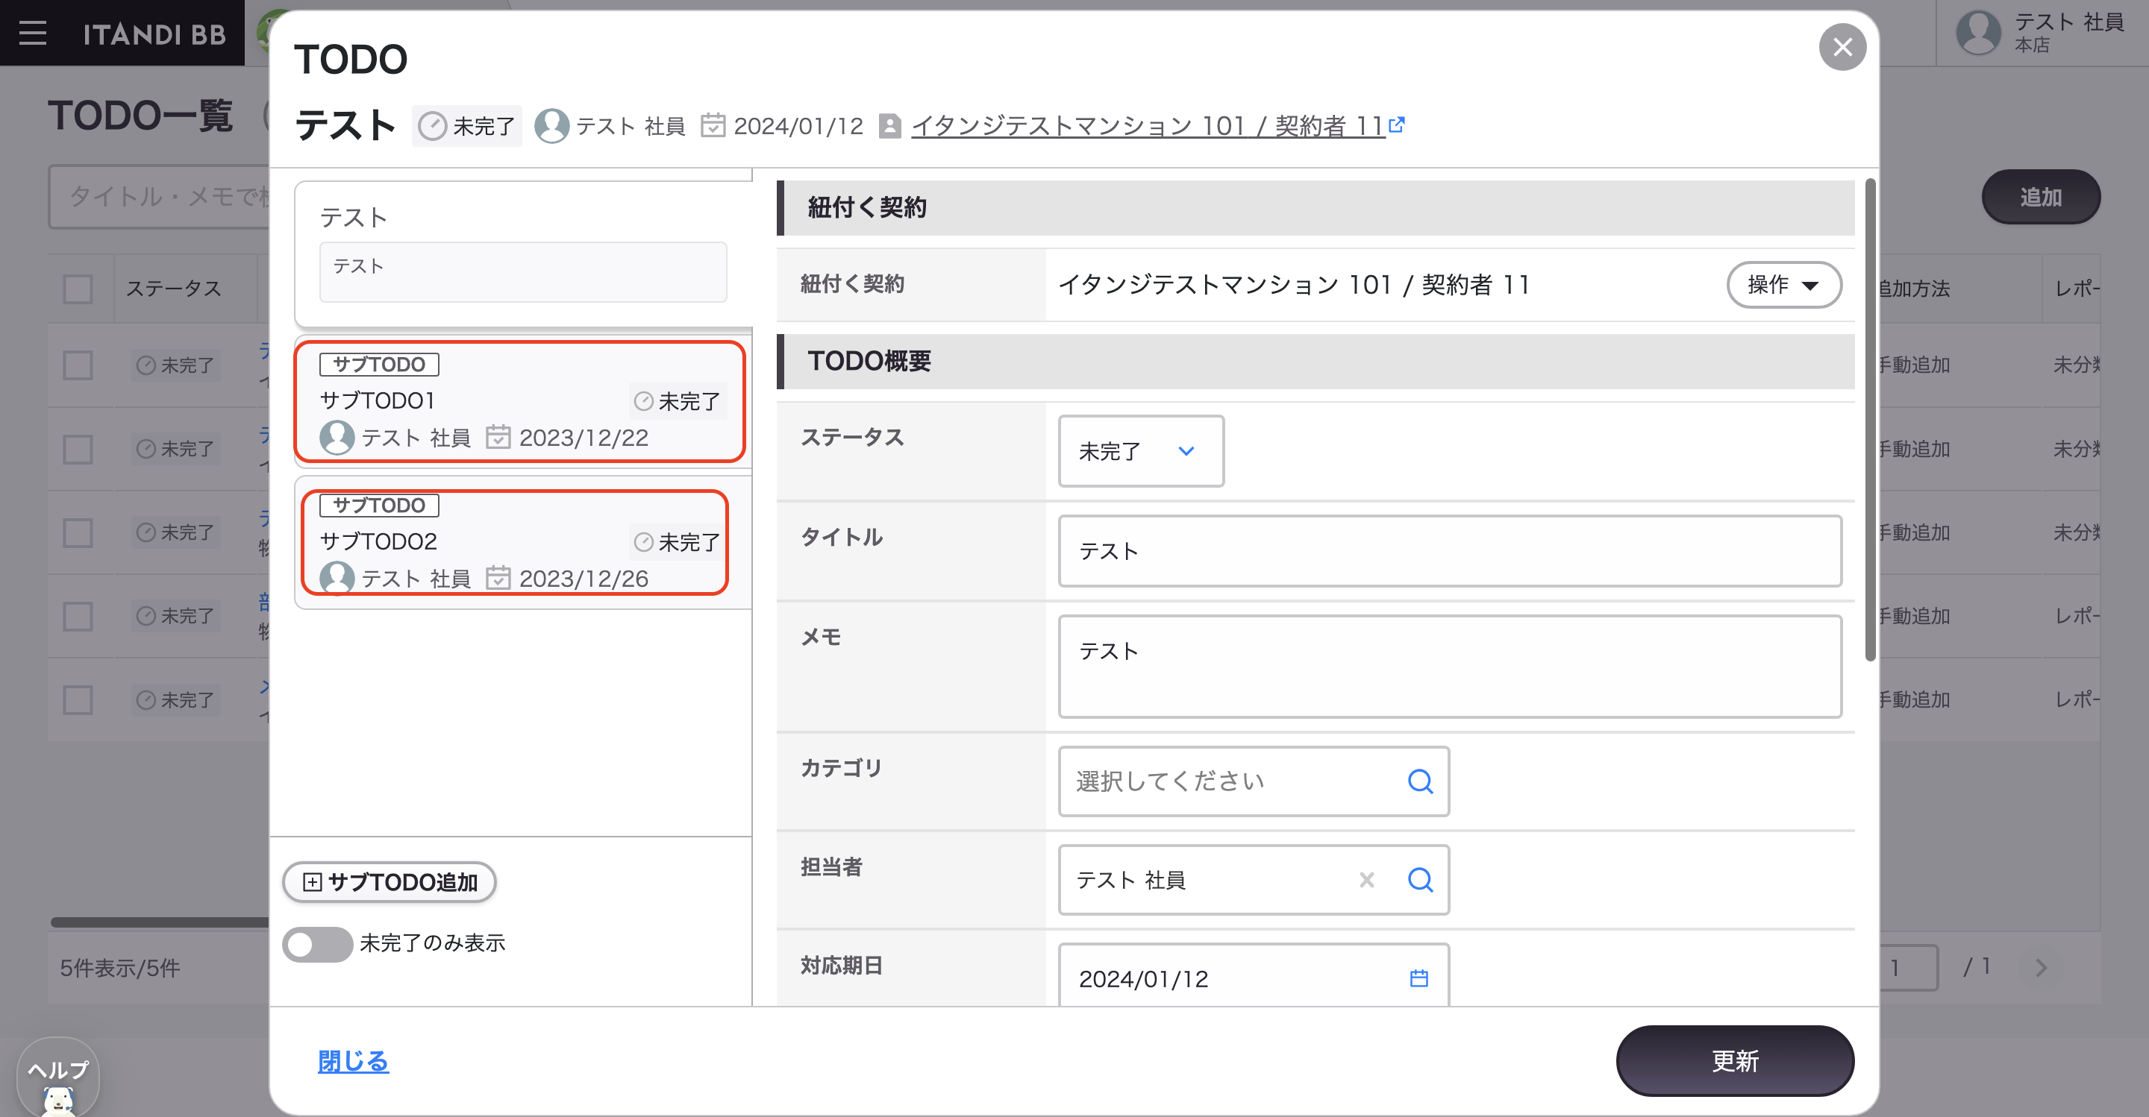Open the 担当者 combo box showing テスト 社員
2149x1117 pixels.
pyautogui.click(x=1253, y=879)
